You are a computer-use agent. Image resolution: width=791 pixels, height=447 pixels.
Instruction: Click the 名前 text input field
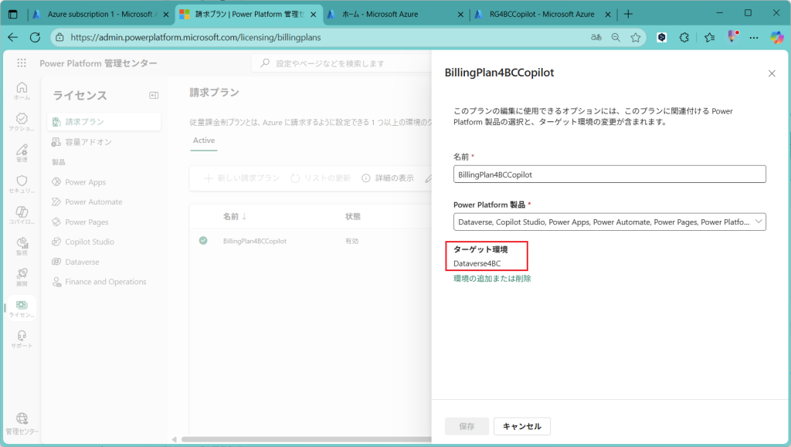(609, 174)
